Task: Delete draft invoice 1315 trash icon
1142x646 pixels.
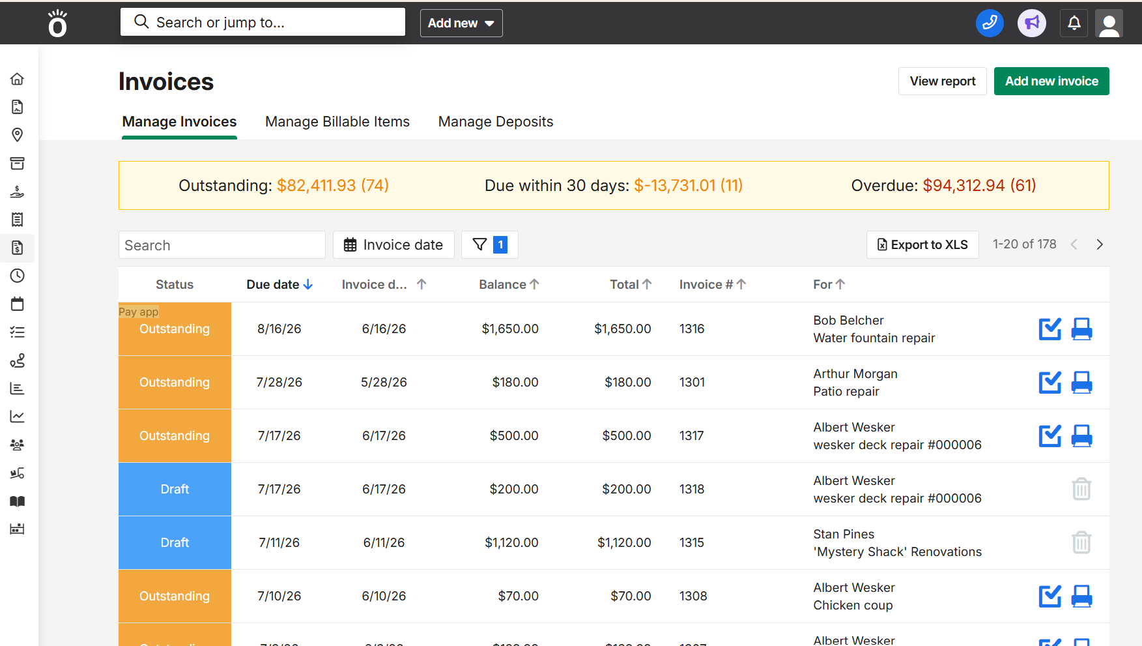Action: click(1081, 542)
